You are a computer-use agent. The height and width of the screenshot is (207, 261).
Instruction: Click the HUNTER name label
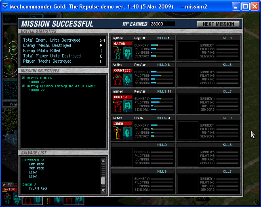coord(122,97)
